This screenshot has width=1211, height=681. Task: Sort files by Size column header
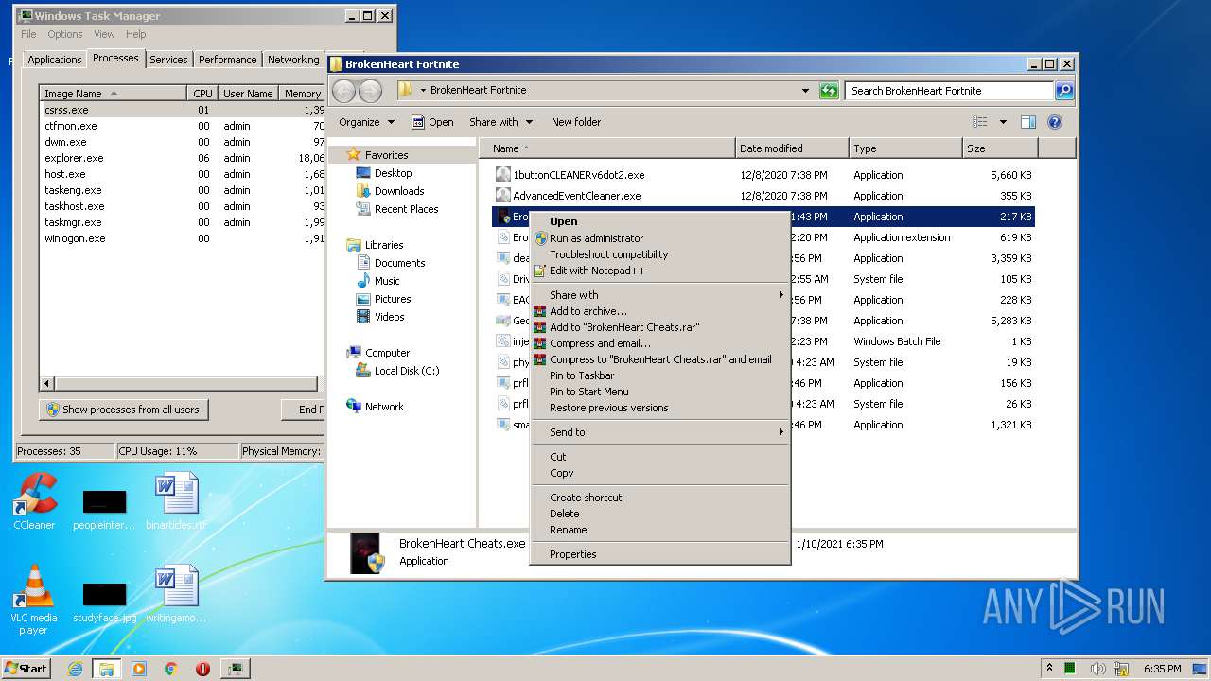tap(999, 148)
